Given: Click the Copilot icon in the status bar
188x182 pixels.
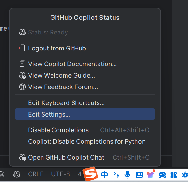Looking at the screenshot, I should [17, 174].
